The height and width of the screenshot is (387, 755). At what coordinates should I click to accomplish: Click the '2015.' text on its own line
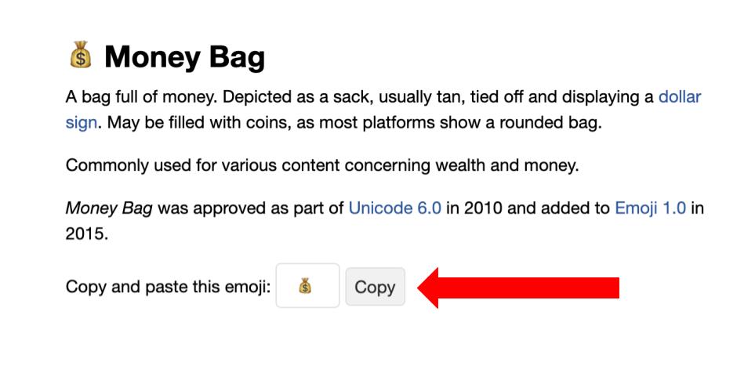click(87, 234)
